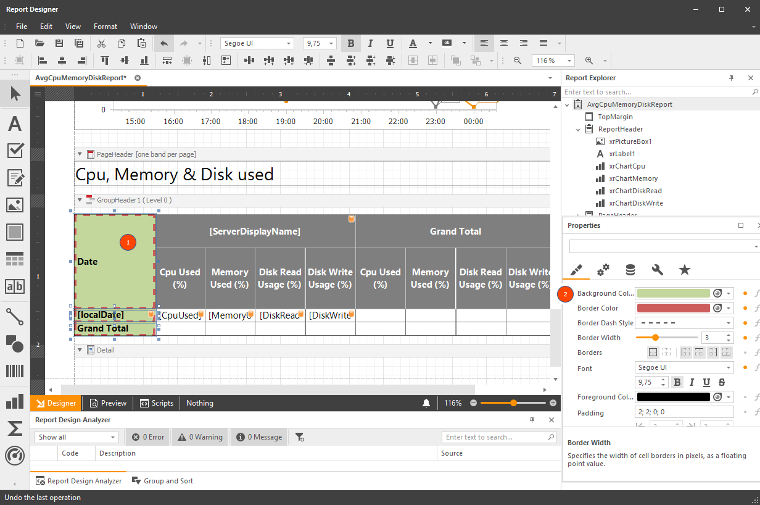760x505 pixels.
Task: Pick the Rich Text control in the toolbox
Action: [15, 178]
